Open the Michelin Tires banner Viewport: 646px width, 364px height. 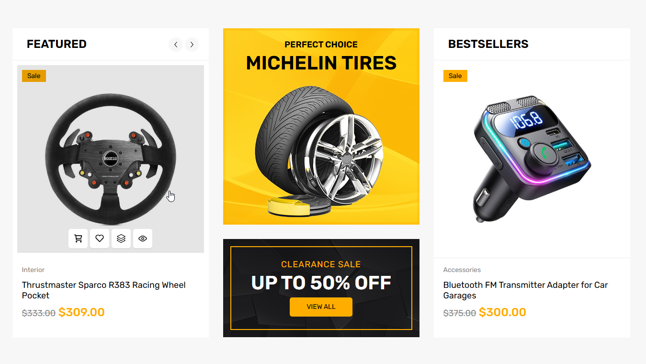(321, 126)
